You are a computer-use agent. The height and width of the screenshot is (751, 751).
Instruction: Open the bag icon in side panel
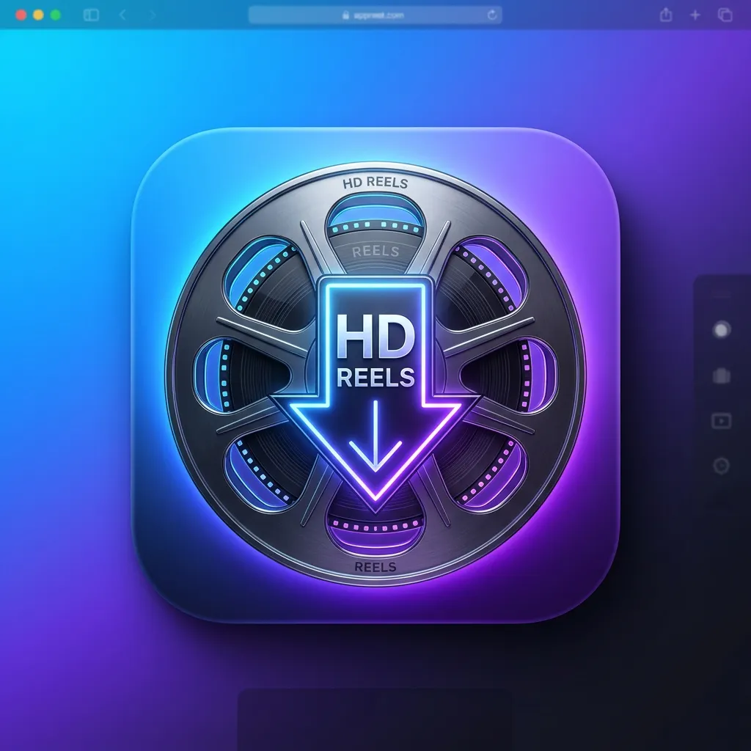[722, 375]
